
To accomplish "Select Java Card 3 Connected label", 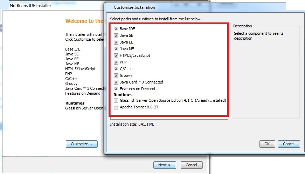I will click(141, 82).
